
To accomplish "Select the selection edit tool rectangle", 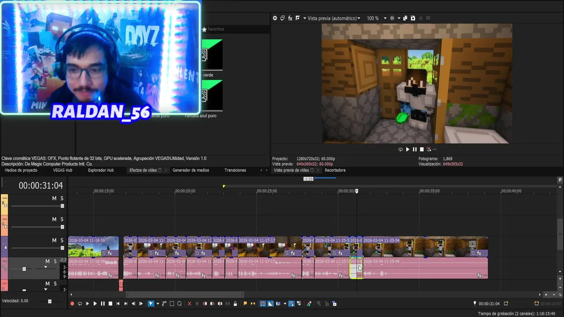I will click(x=172, y=304).
